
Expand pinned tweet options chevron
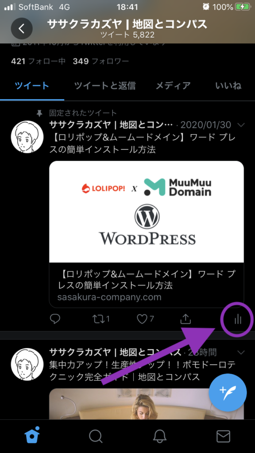click(240, 125)
